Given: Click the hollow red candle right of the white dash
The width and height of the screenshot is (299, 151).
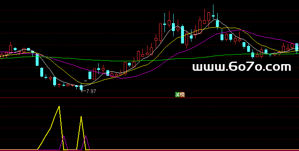Looking at the screenshot, I should pyautogui.click(x=94, y=74).
